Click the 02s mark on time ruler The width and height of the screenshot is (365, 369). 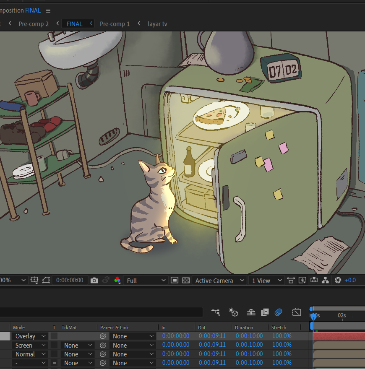pyautogui.click(x=342, y=315)
